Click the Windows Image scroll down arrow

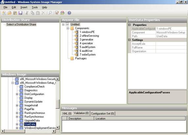[58, 127]
